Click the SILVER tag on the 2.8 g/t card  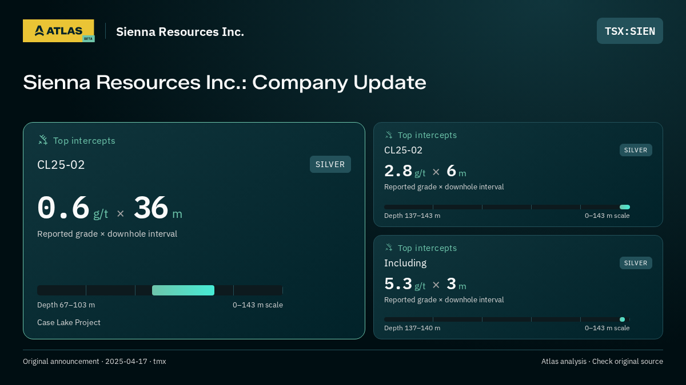[636, 150]
